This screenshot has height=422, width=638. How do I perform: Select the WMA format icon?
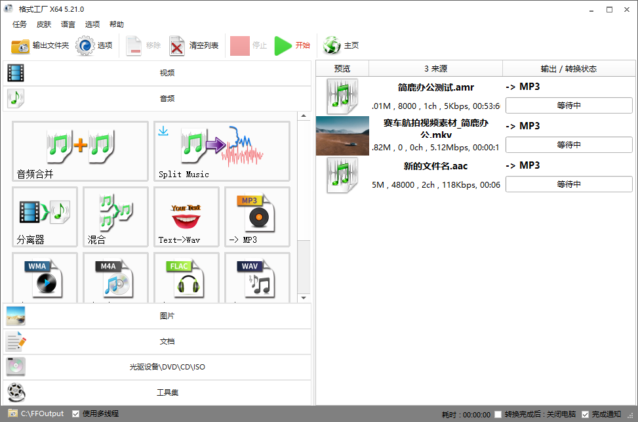[45, 277]
